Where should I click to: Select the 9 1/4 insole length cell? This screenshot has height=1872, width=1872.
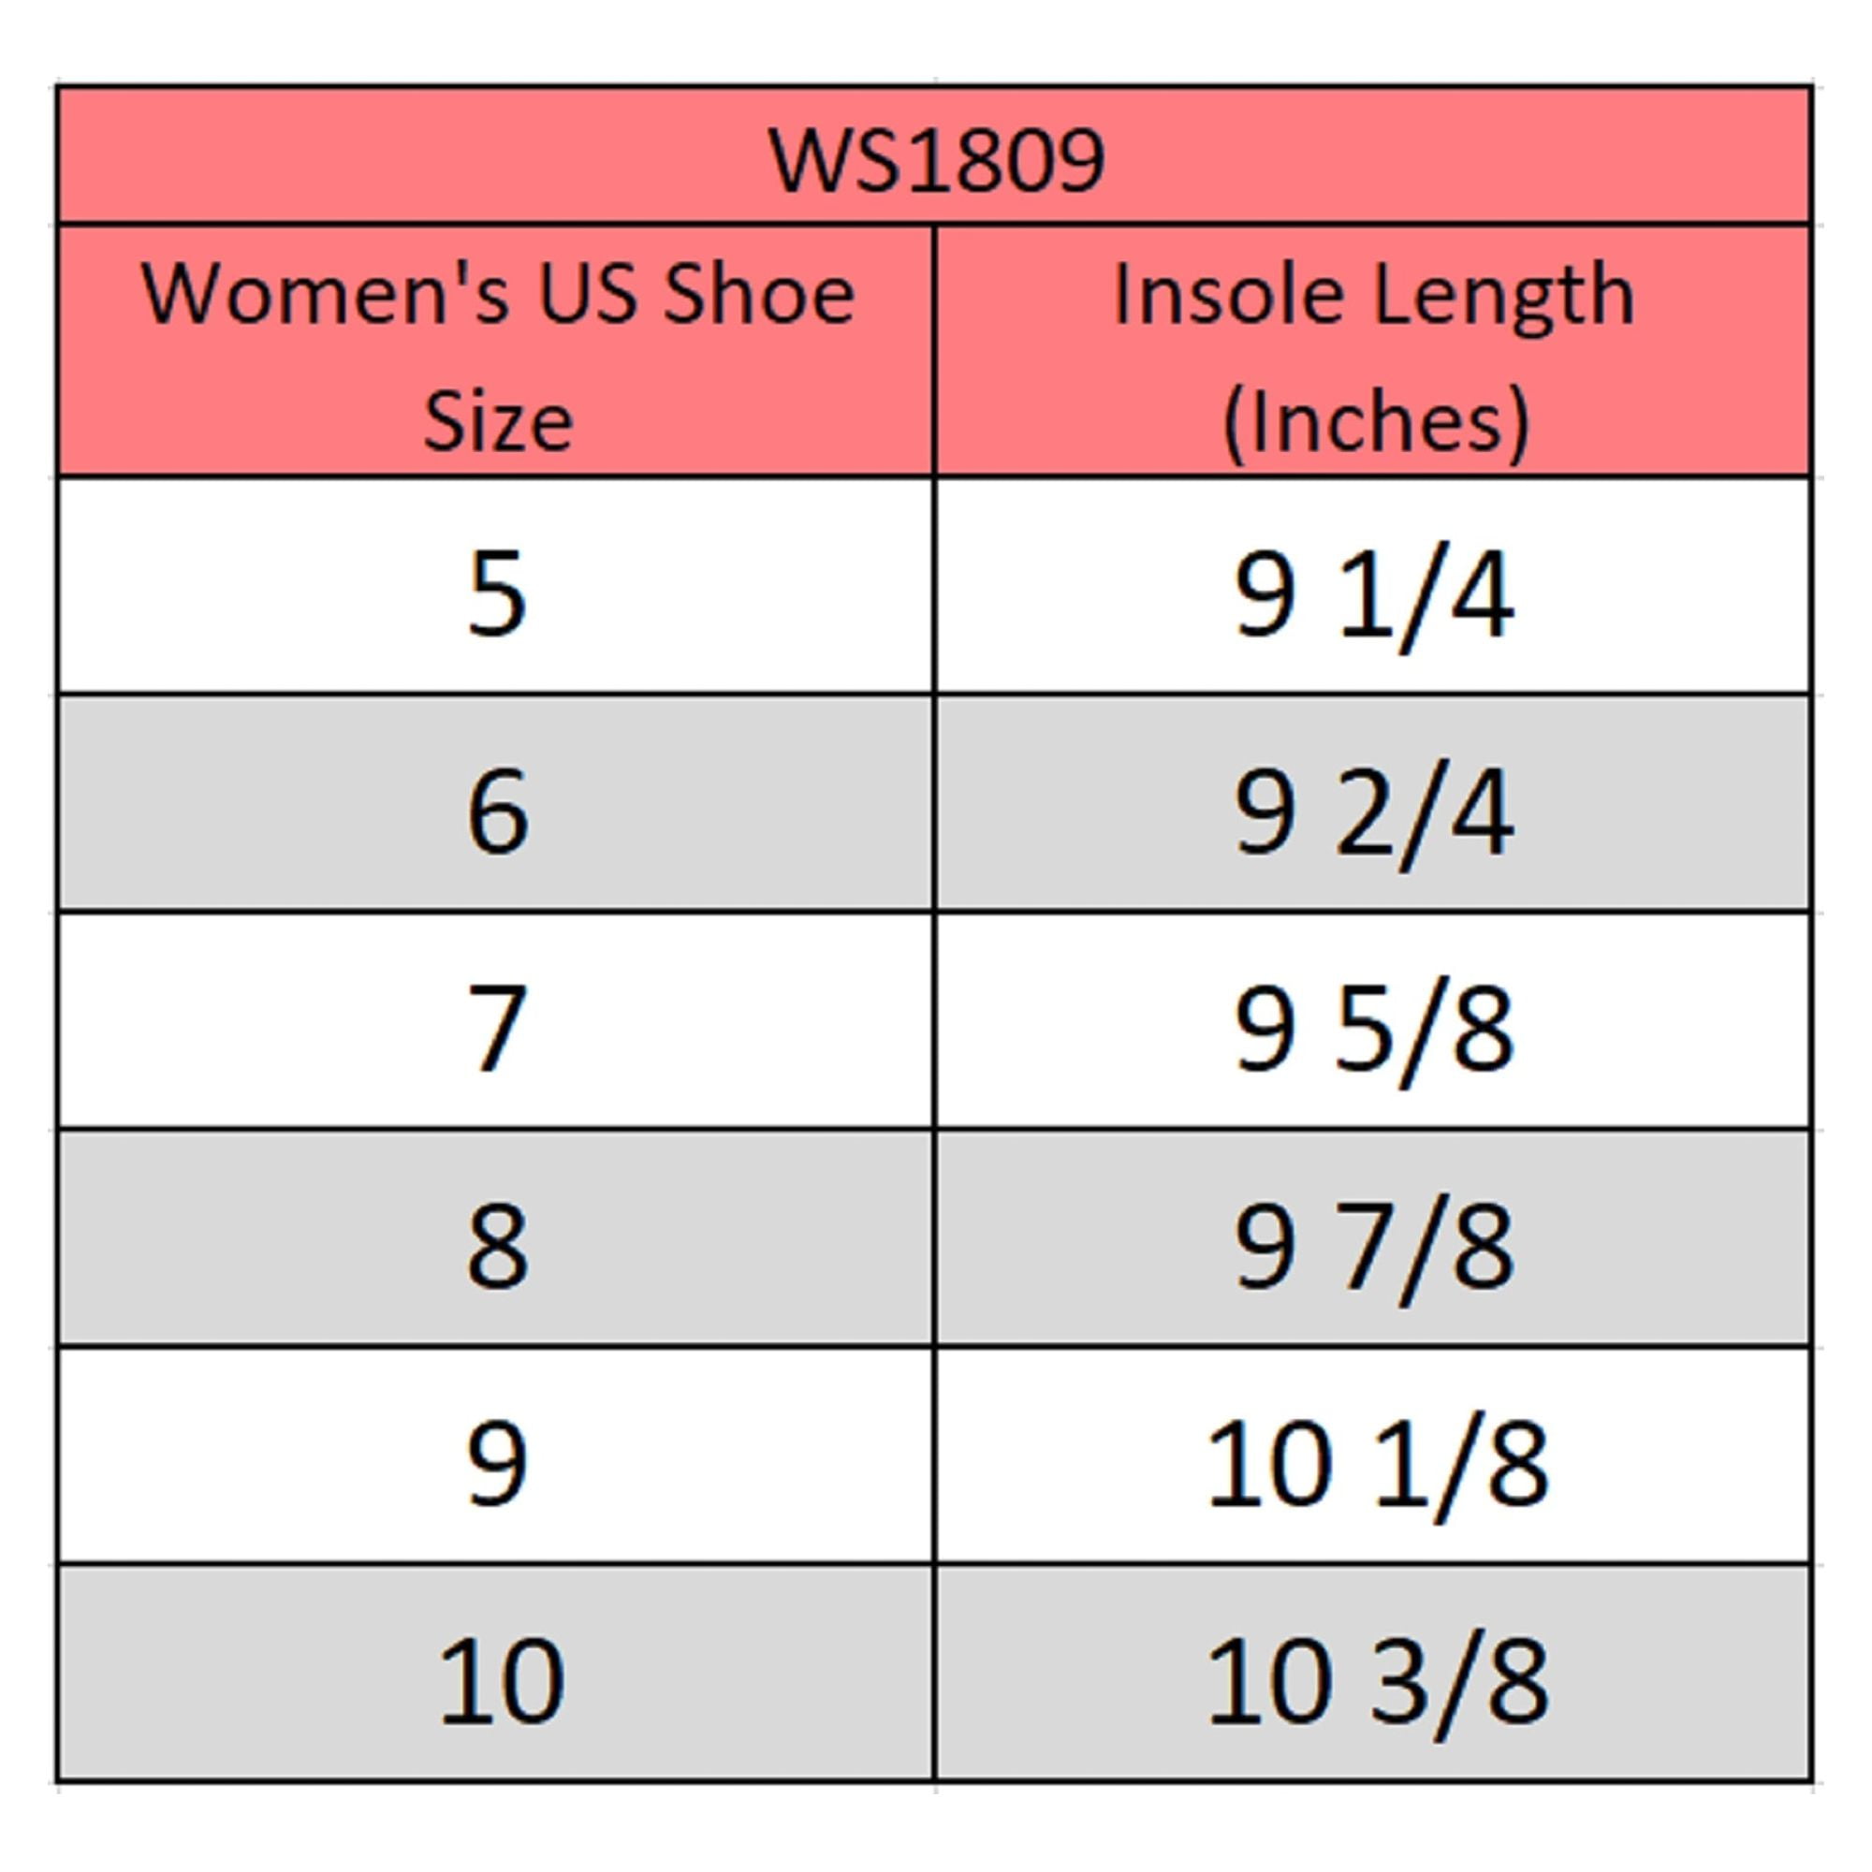1374,585
